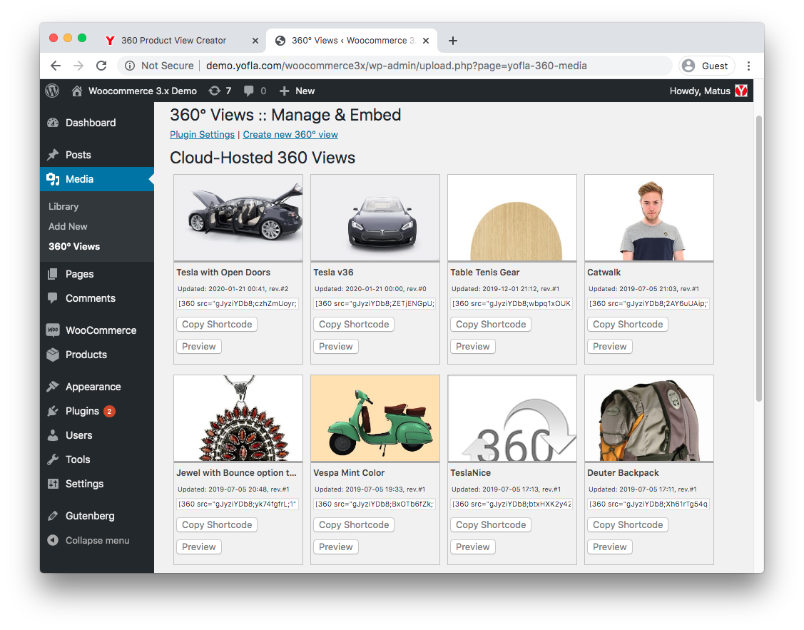Click the Tools wrench icon

tap(53, 459)
